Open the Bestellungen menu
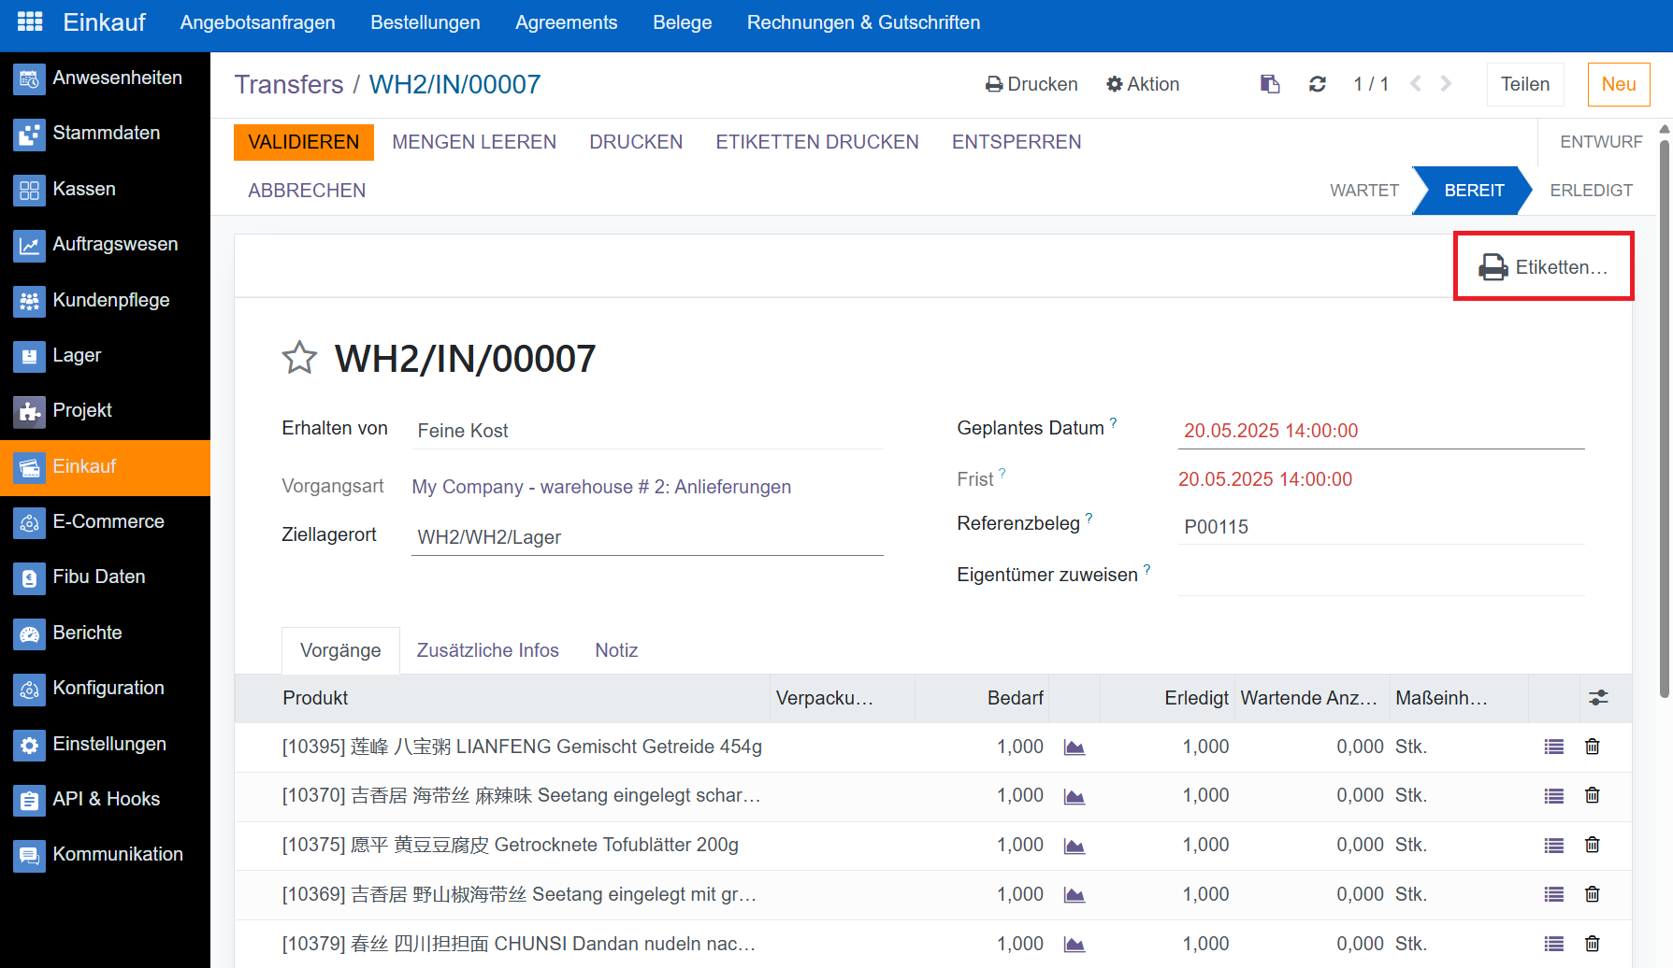The height and width of the screenshot is (968, 1673). (x=425, y=22)
